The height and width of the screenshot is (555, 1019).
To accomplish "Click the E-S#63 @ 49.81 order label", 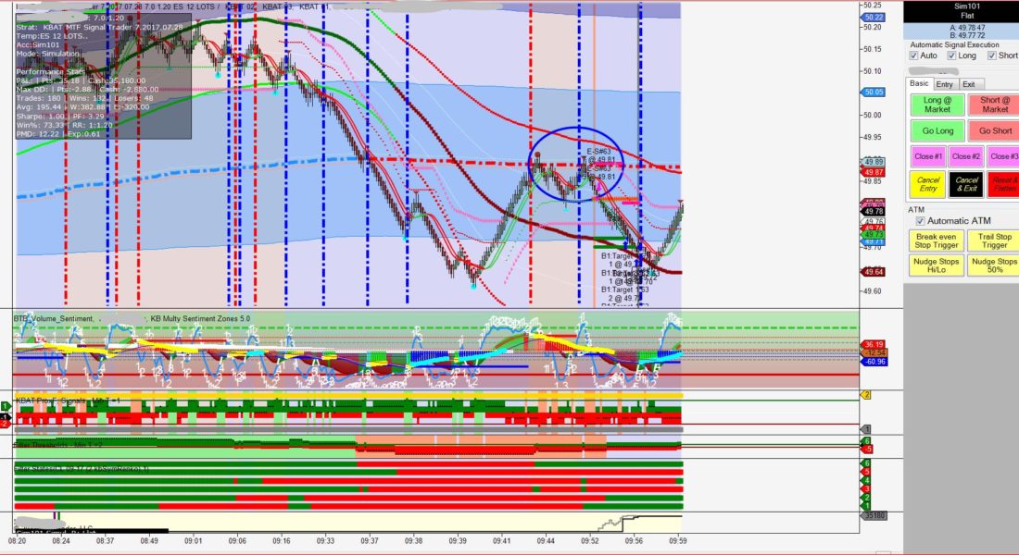I will (598, 155).
